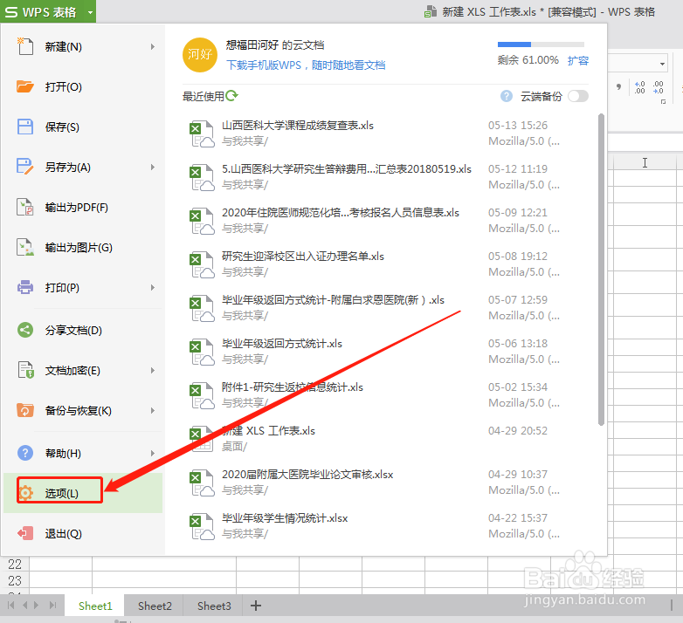
Task: Click the cloud storage usage progress bar
Action: pyautogui.click(x=541, y=44)
